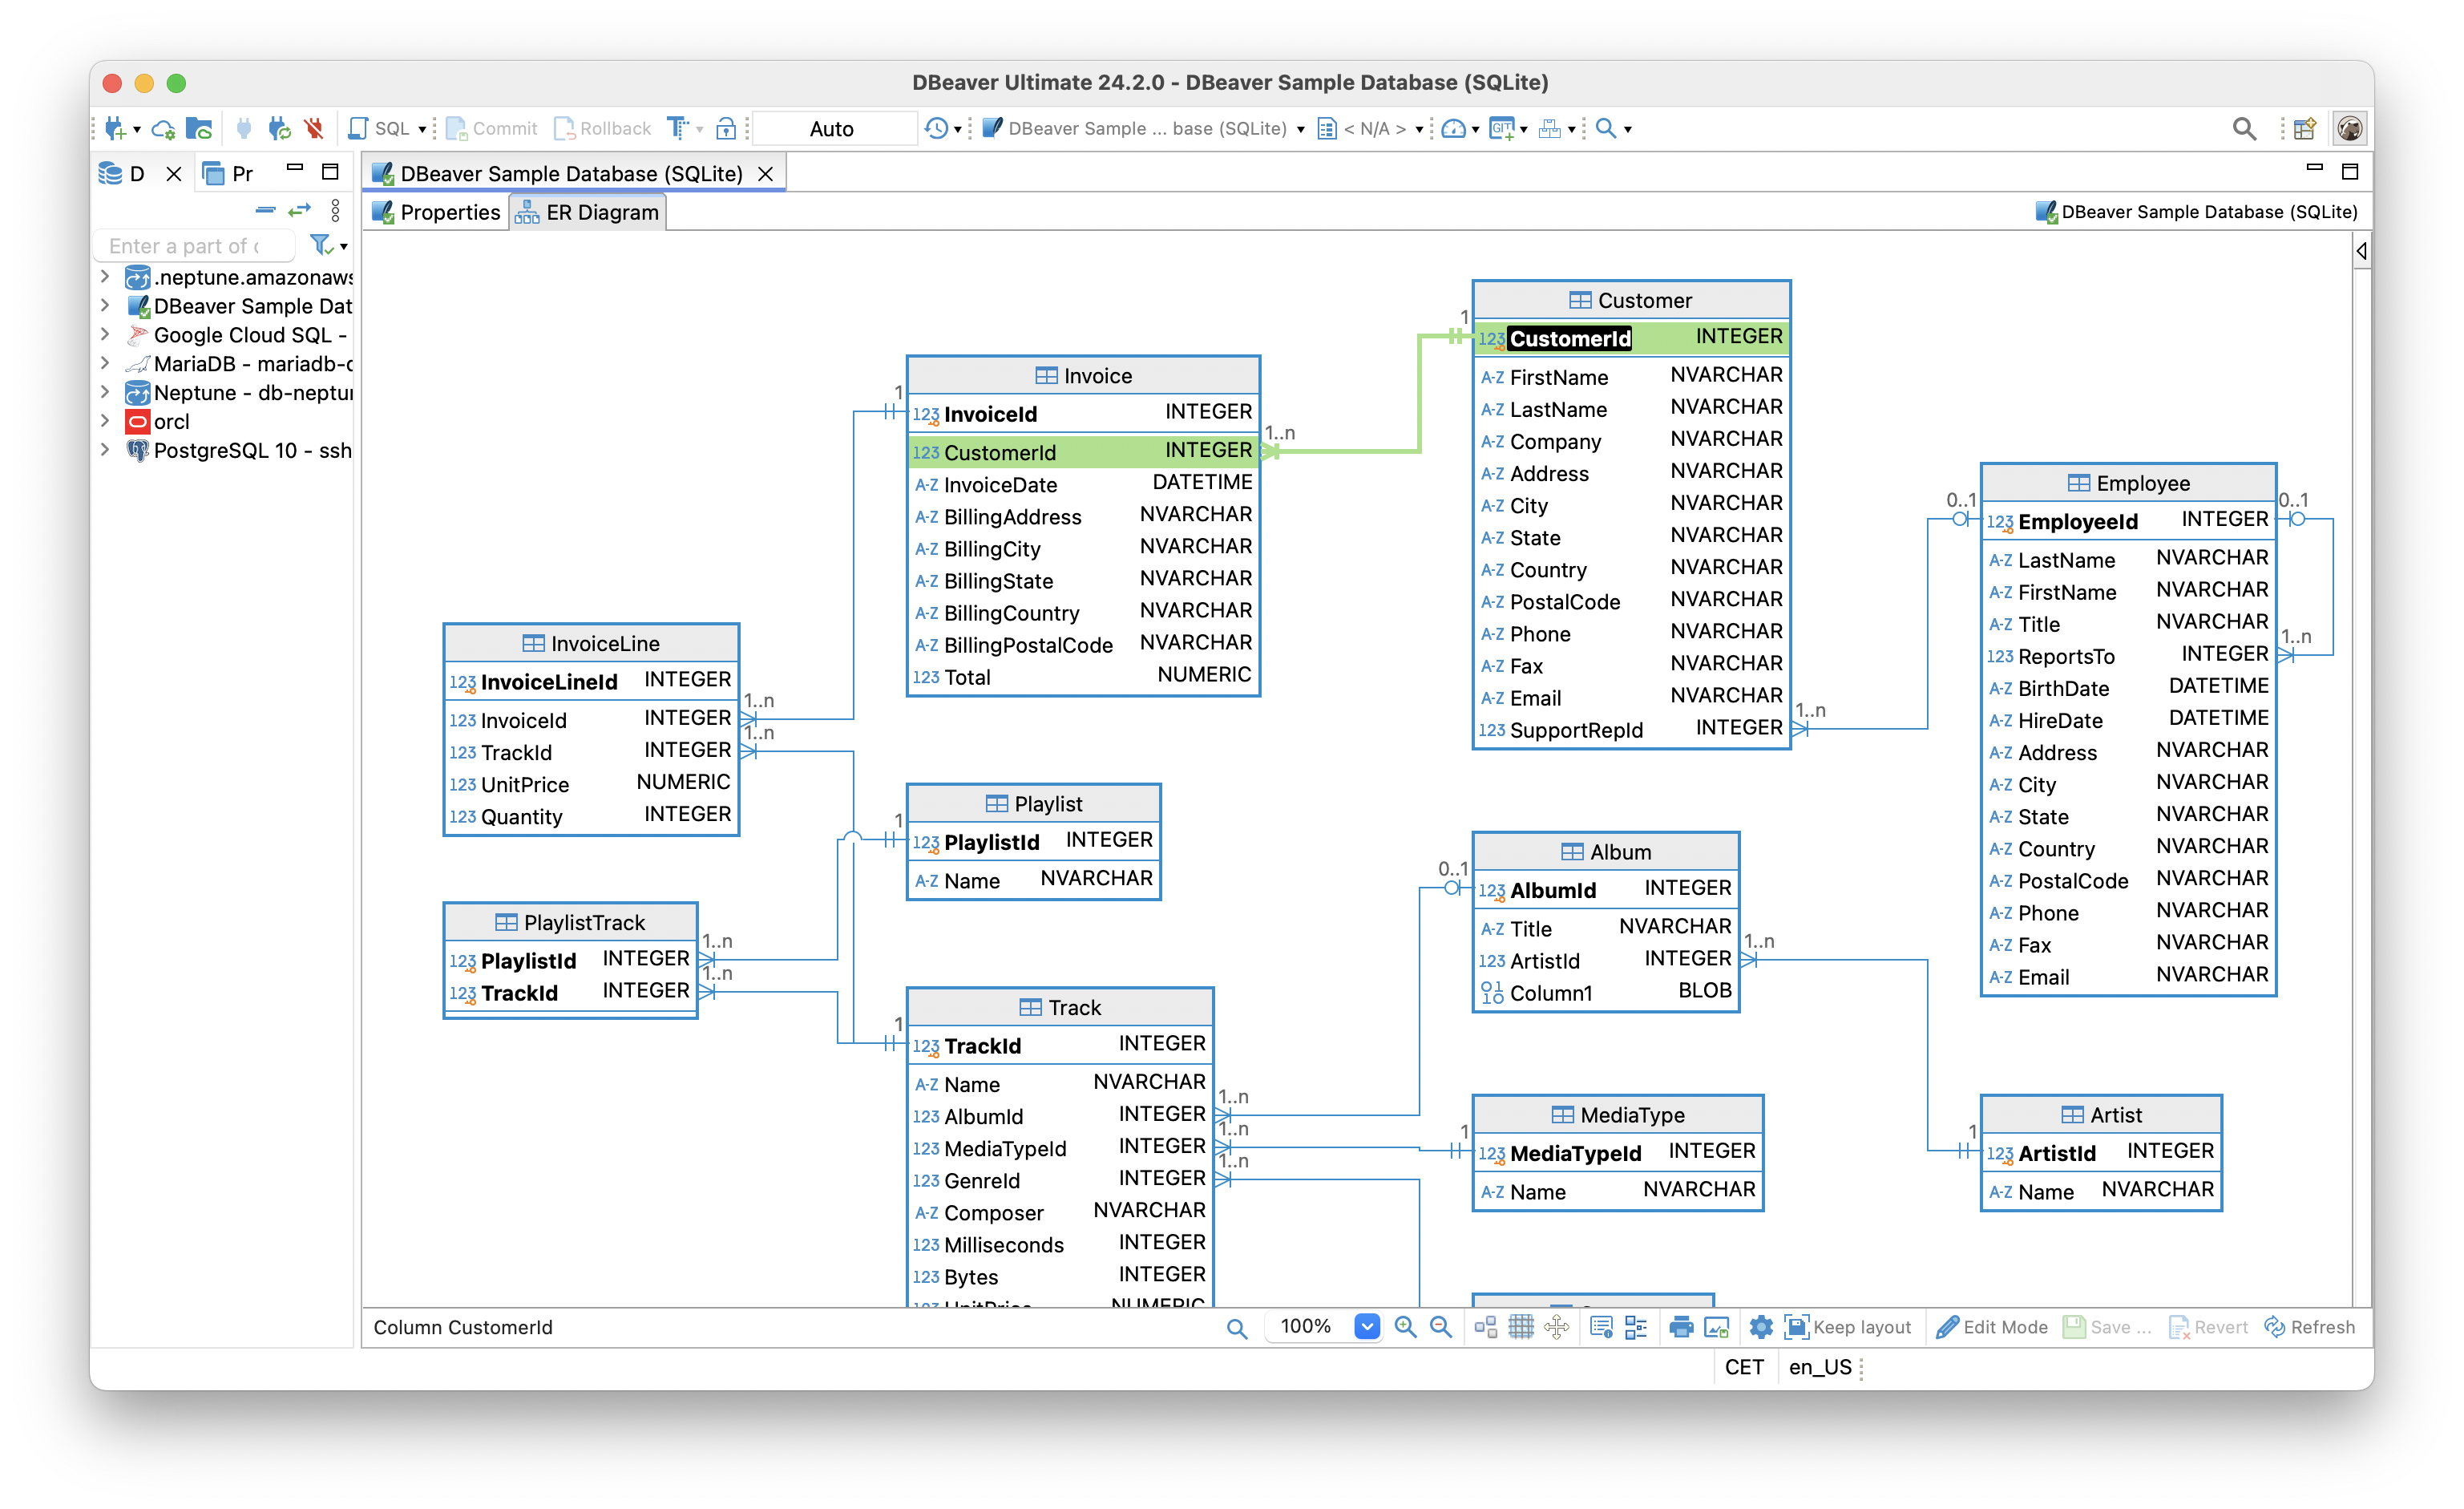2464x1509 pixels.
Task: Expand the PostgreSQL 10 tree node
Action: pyautogui.click(x=106, y=450)
